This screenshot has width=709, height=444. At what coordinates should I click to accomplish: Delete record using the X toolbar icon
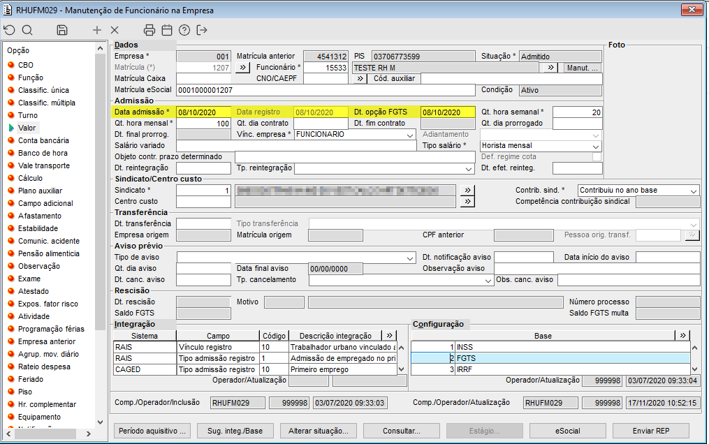tap(115, 30)
